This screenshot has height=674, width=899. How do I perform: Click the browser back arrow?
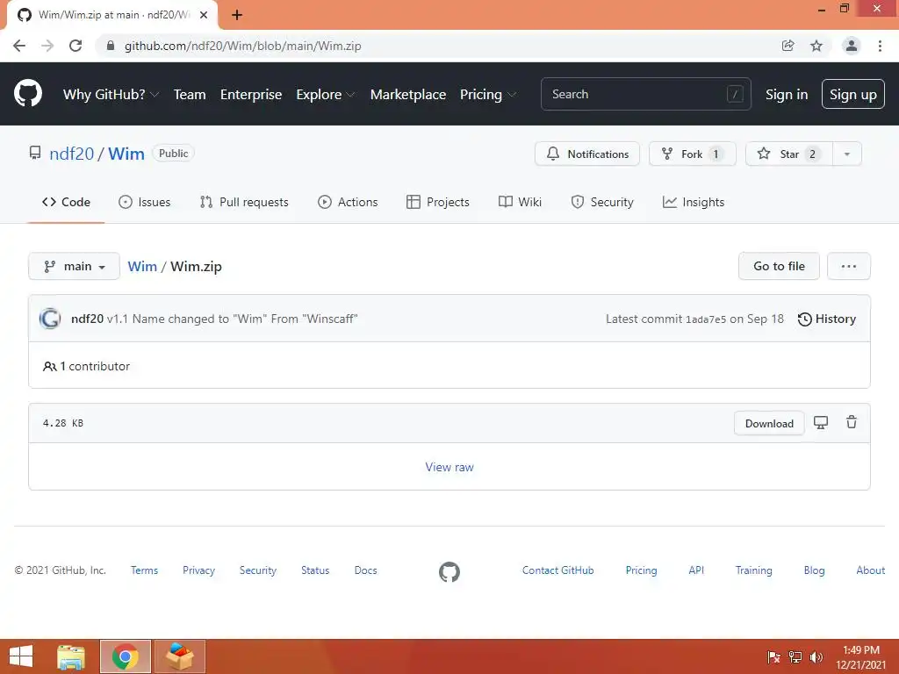point(19,46)
